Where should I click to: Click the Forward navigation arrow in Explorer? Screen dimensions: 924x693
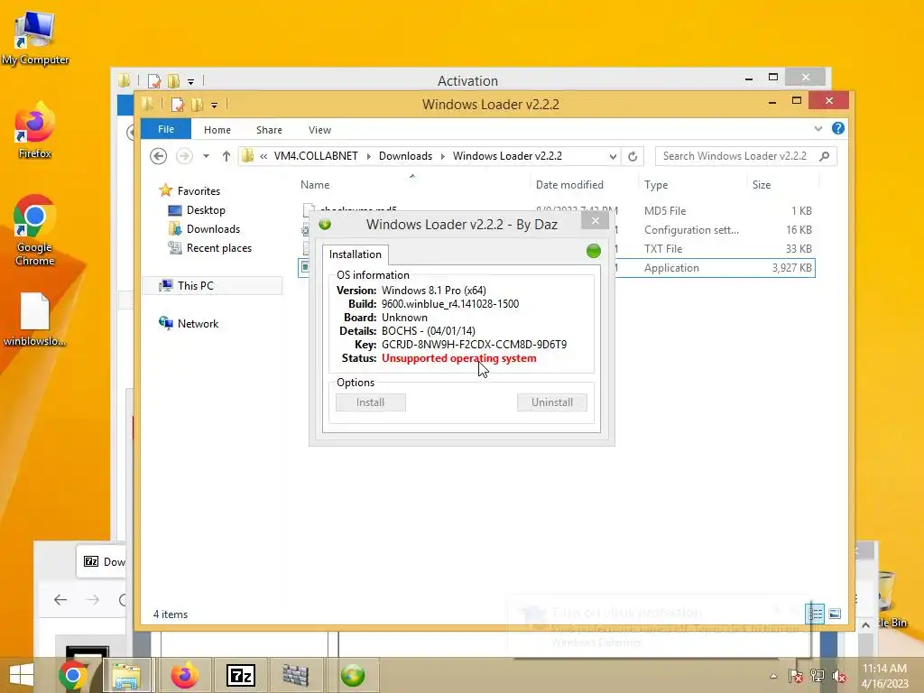(x=184, y=156)
